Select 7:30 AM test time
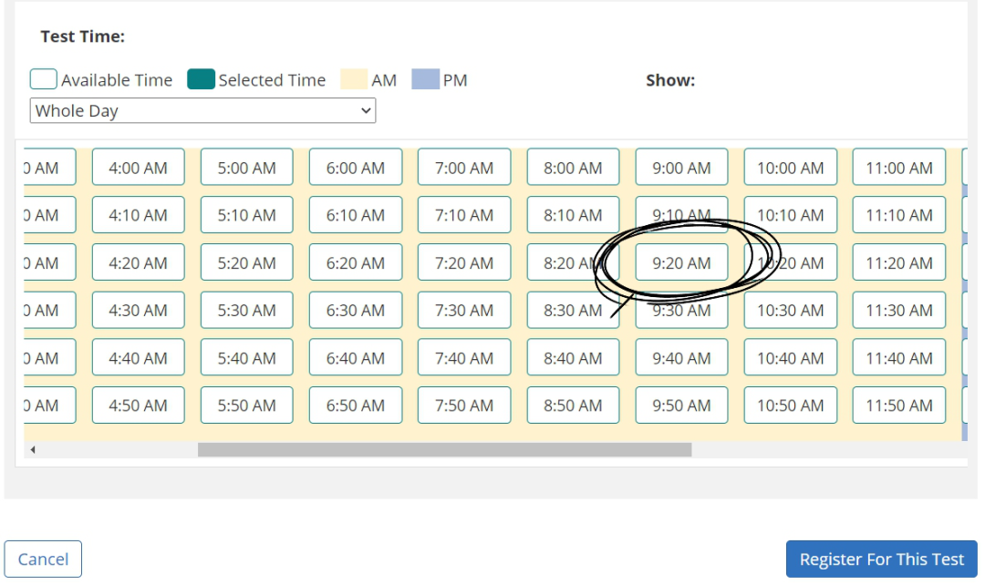The height and width of the screenshot is (585, 985). 463,310
